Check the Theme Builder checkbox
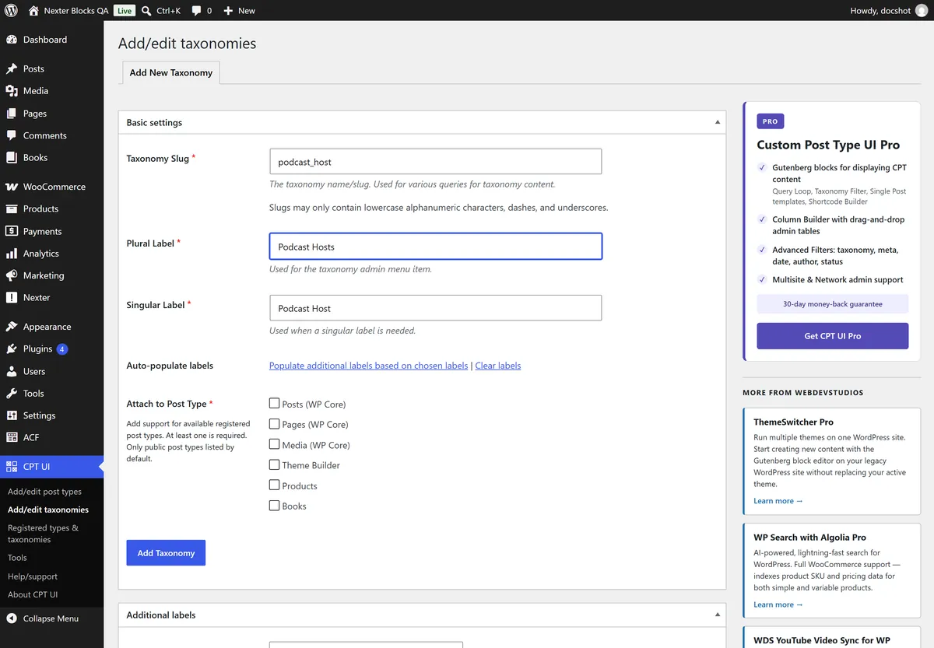Image resolution: width=934 pixels, height=648 pixels. [x=274, y=464]
